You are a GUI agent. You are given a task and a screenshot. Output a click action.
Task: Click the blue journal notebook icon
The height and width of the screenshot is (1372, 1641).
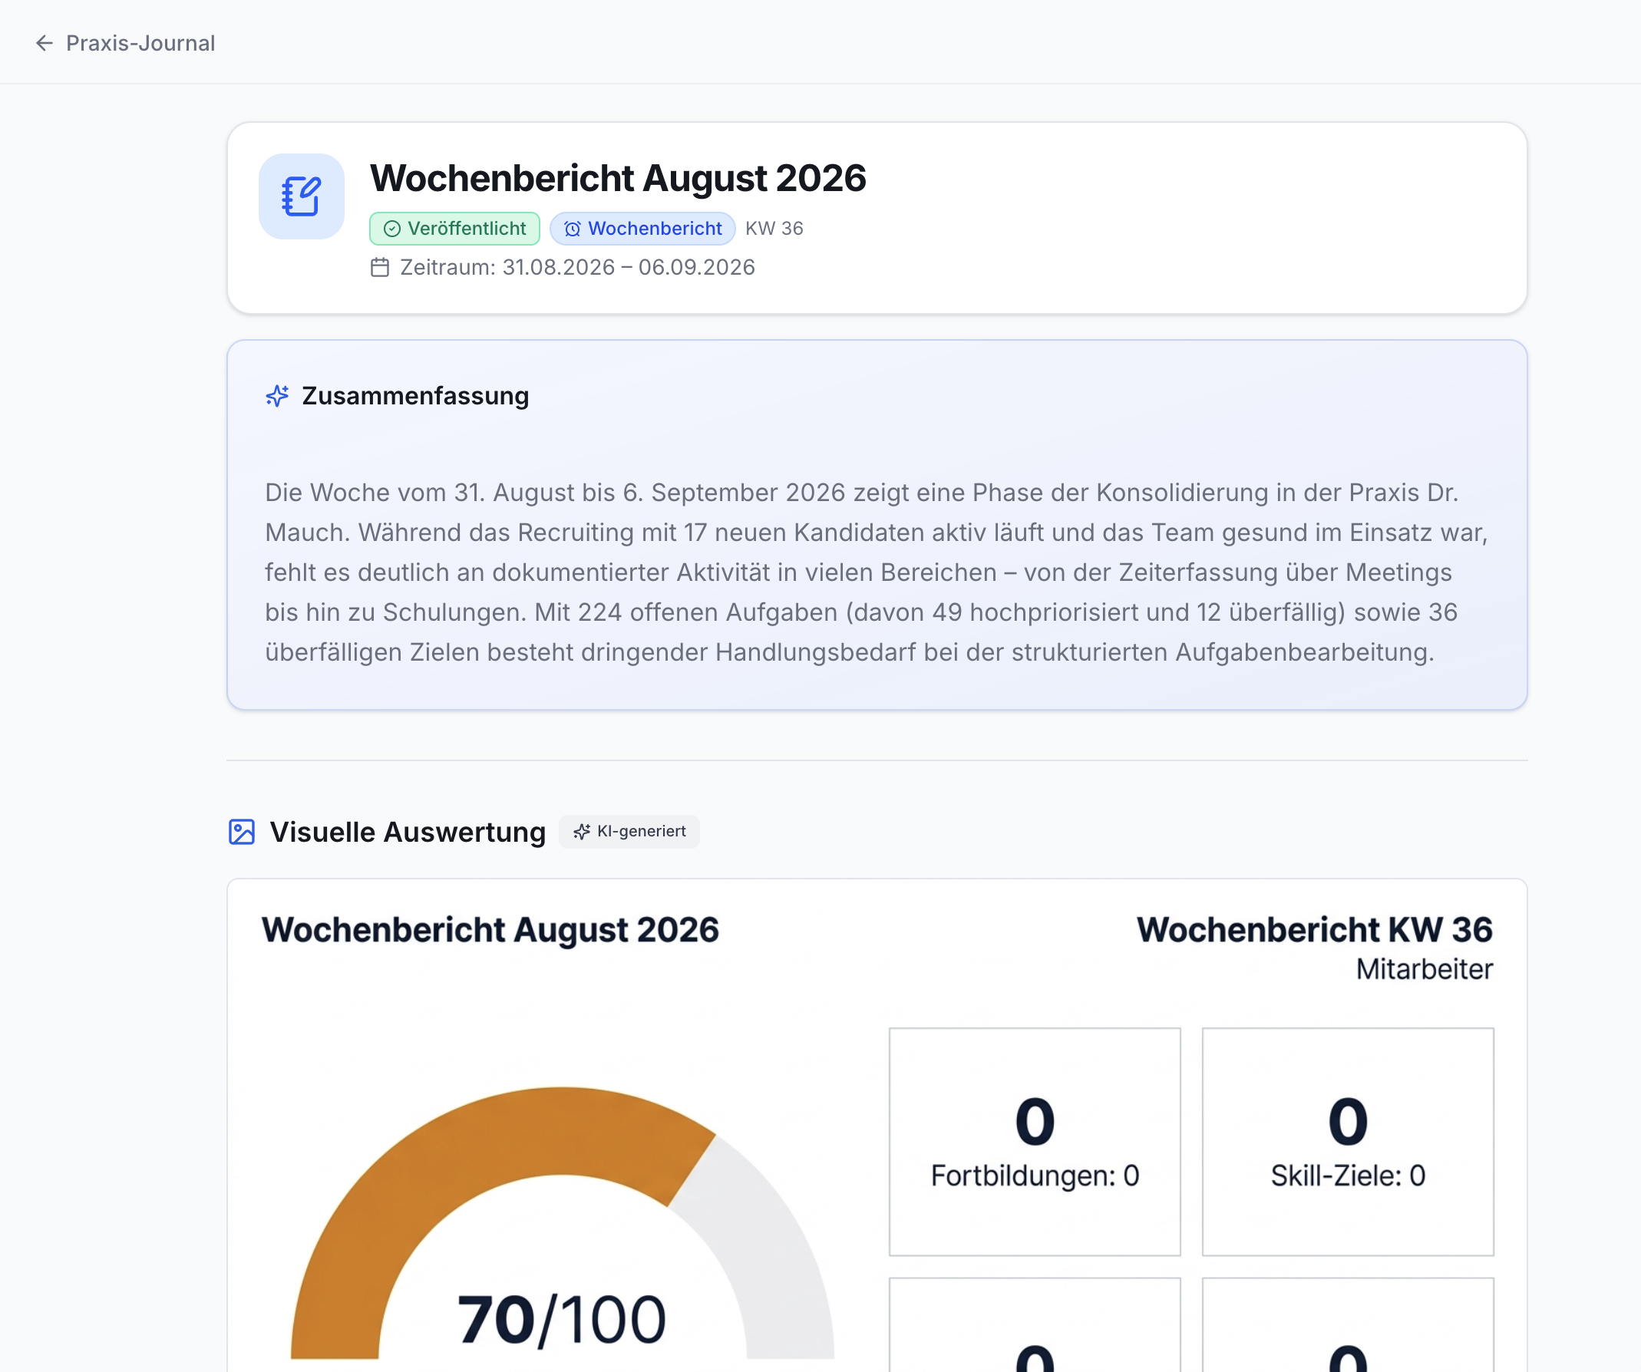click(302, 196)
